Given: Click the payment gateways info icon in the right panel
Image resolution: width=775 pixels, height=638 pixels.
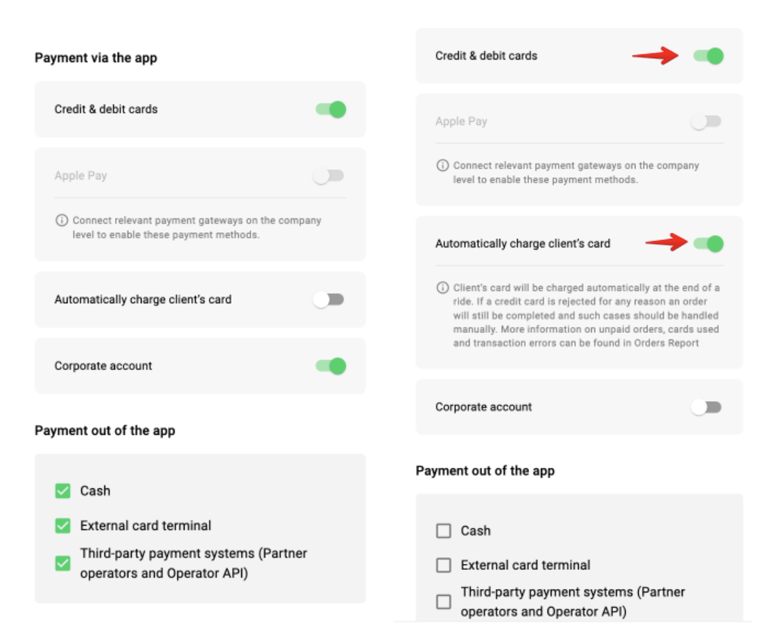Looking at the screenshot, I should tap(442, 165).
